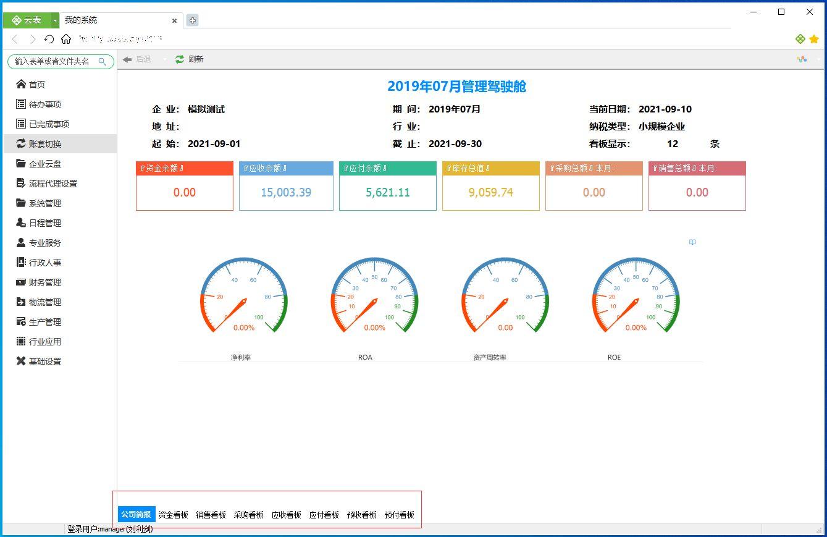Click the 应收余额 card showing 15,003.39
This screenshot has width=827, height=537.
pos(286,186)
